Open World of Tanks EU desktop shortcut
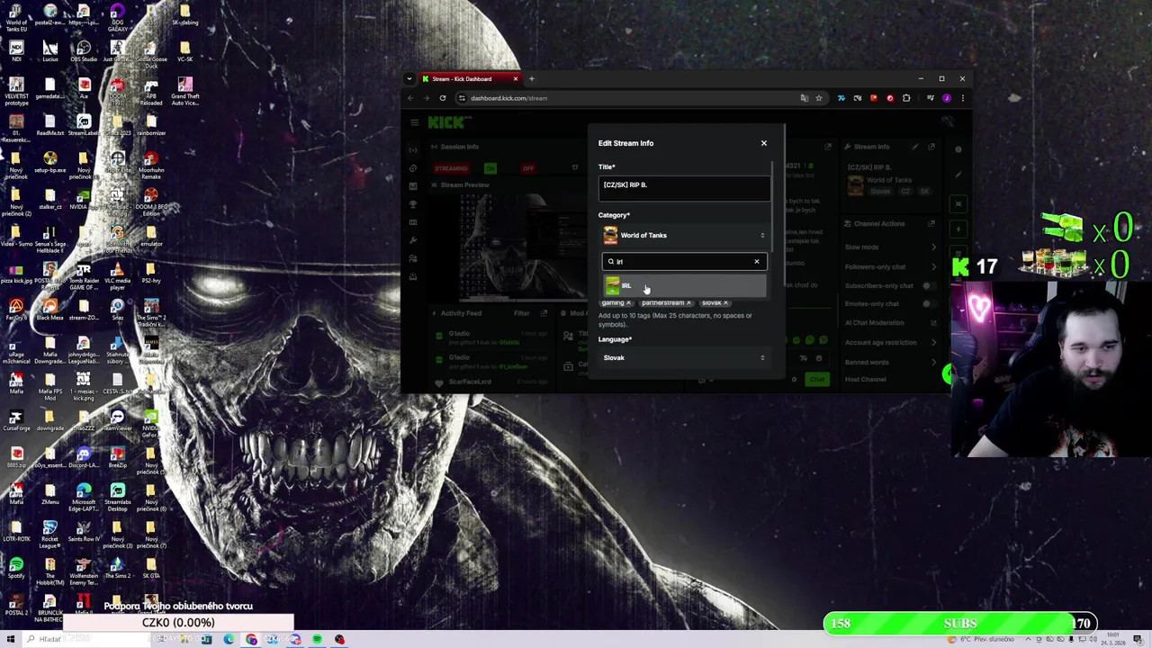This screenshot has width=1152, height=648. point(16,18)
